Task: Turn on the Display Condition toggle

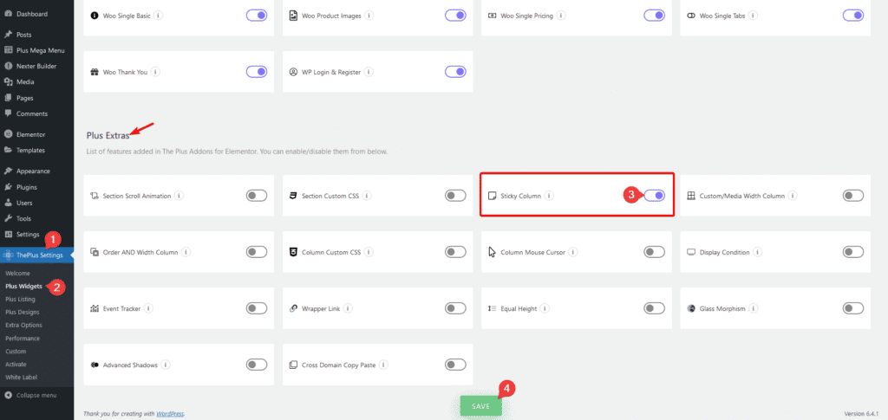Action: (x=853, y=252)
